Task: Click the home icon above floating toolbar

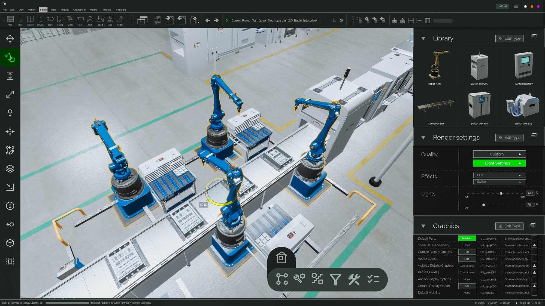Action: point(281,258)
